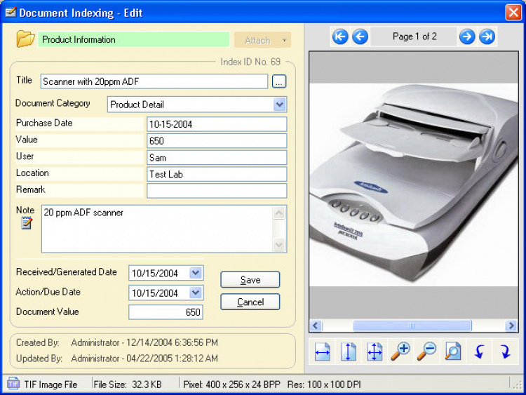Click the Purchase Date field
526x395 pixels.
pyautogui.click(x=217, y=124)
